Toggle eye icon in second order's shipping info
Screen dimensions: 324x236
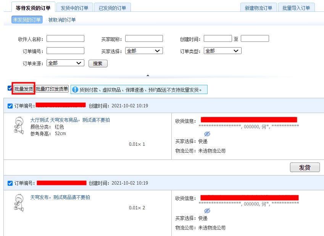coord(207,211)
